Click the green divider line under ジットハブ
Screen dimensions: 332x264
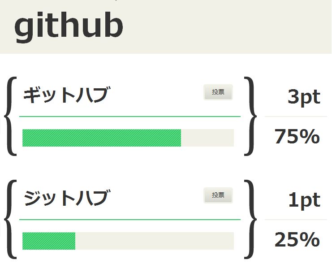pyautogui.click(x=130, y=220)
